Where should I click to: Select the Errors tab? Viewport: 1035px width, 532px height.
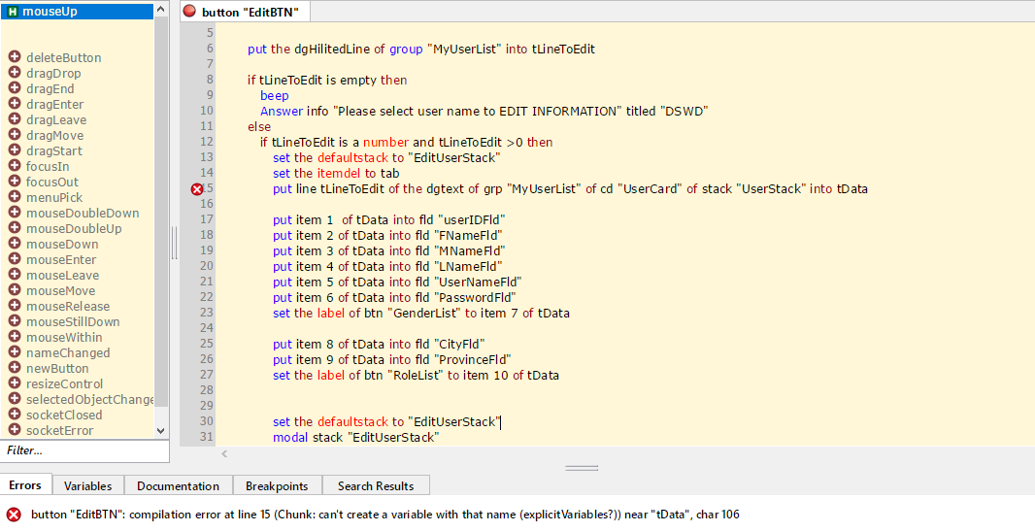[25, 485]
